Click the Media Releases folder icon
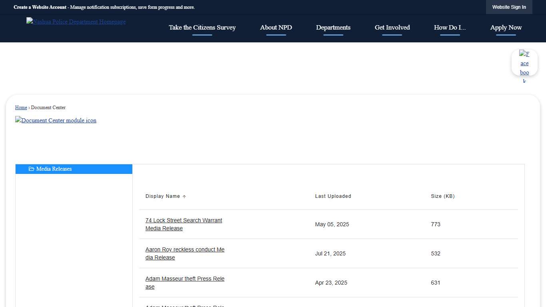The image size is (546, 307). 32,169
